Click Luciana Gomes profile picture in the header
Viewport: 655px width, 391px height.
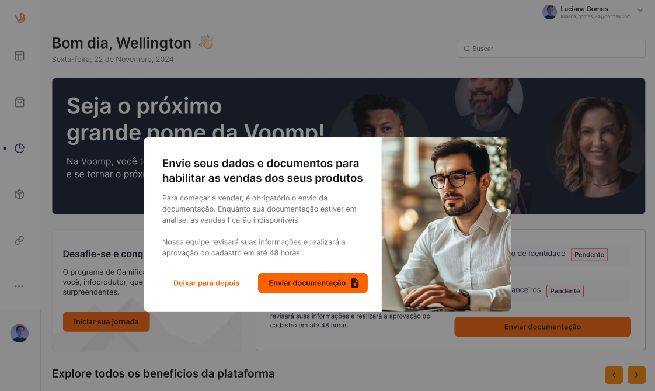click(550, 12)
